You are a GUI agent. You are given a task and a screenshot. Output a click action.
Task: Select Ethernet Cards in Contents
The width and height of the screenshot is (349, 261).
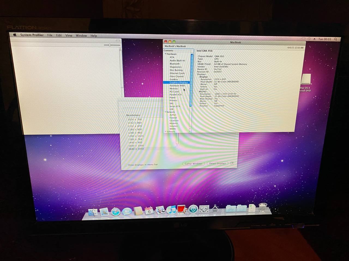coord(177,73)
